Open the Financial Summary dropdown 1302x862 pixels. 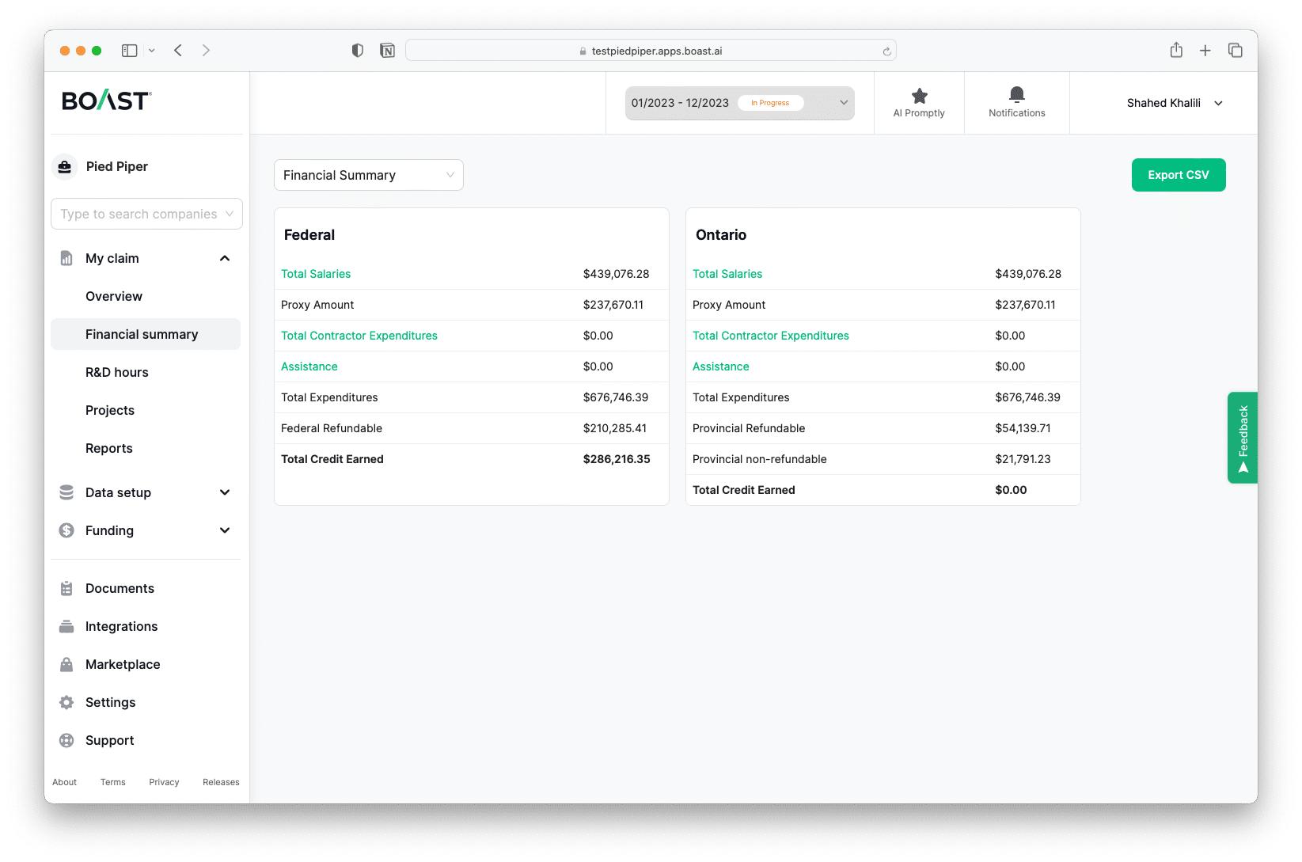(x=368, y=175)
